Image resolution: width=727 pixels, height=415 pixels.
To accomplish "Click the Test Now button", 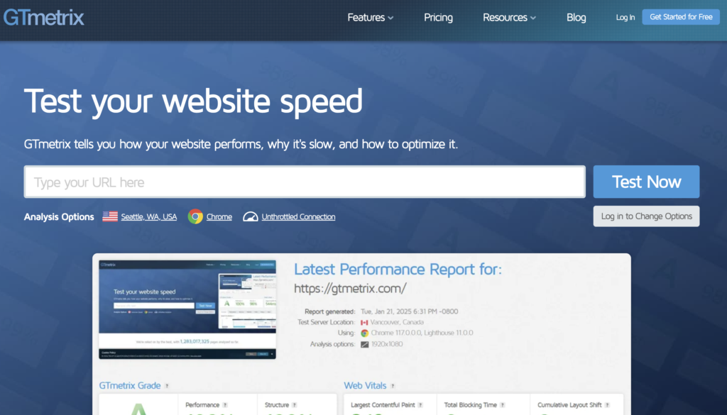I will pyautogui.click(x=646, y=182).
